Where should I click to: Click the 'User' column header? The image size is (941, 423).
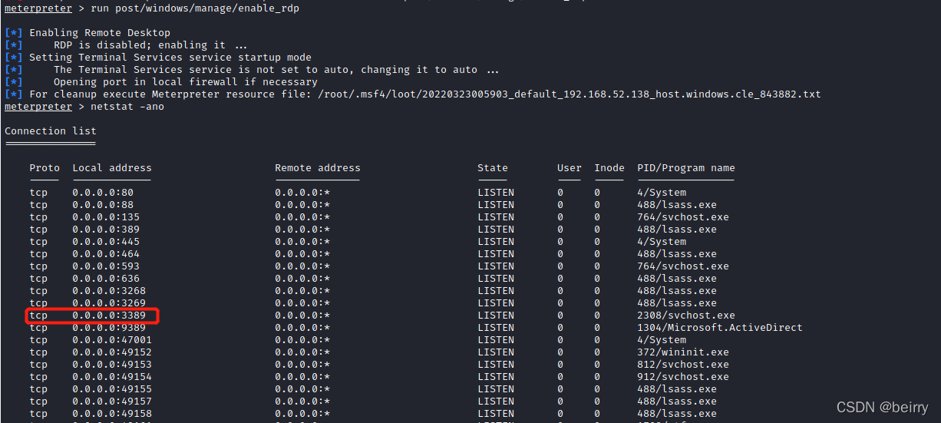click(x=570, y=167)
